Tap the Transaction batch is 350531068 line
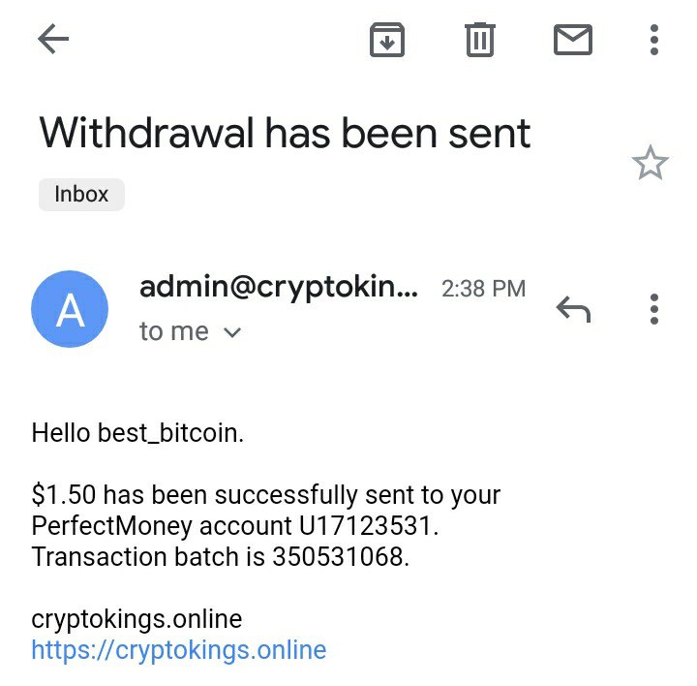697x686 pixels. tap(221, 557)
